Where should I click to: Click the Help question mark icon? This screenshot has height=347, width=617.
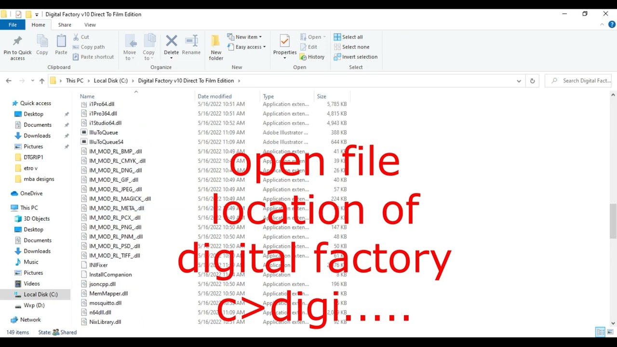click(612, 25)
